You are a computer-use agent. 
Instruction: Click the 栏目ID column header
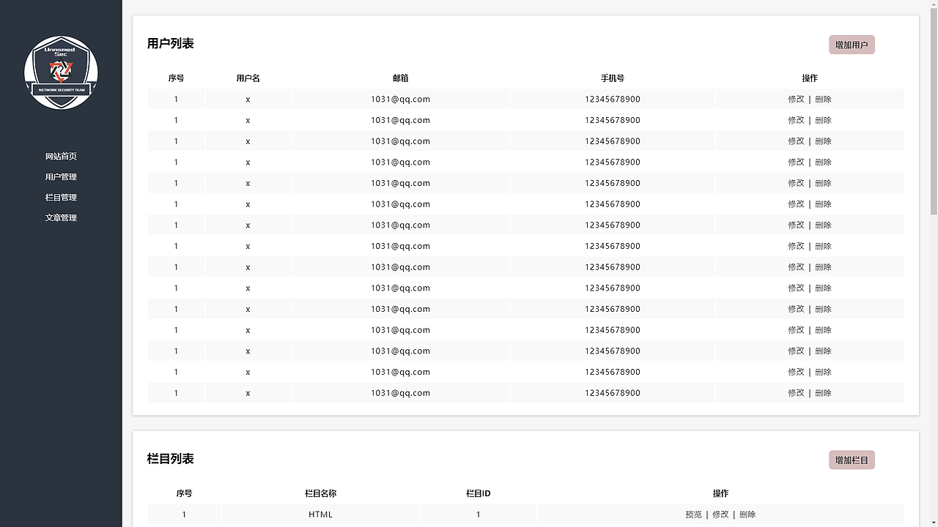point(478,493)
